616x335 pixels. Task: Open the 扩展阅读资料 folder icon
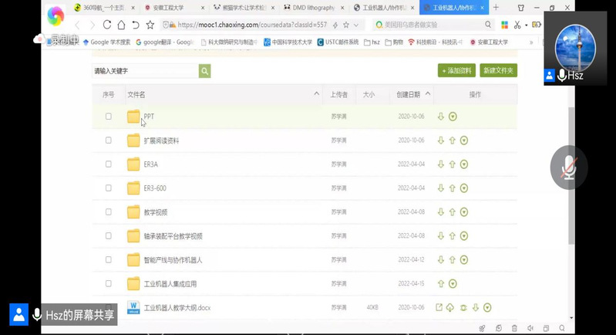(133, 140)
